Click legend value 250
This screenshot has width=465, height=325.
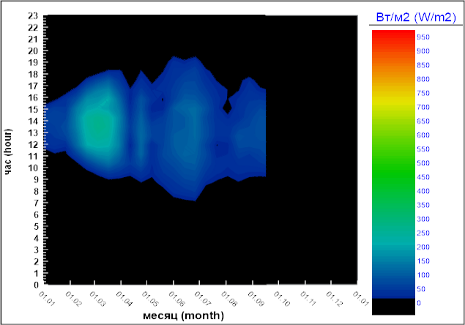pyautogui.click(x=423, y=233)
